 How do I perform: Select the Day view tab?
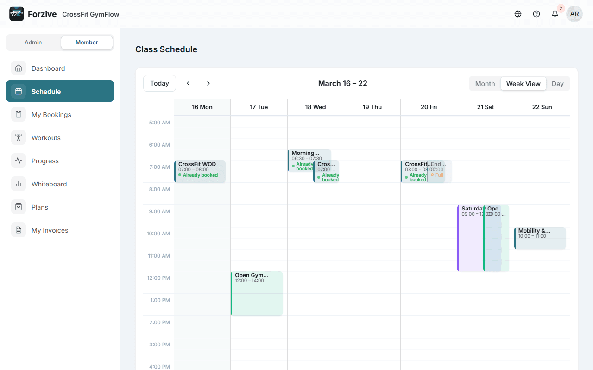click(x=558, y=83)
